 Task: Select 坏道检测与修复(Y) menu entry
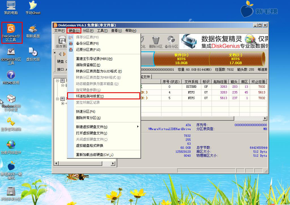pos(104,96)
